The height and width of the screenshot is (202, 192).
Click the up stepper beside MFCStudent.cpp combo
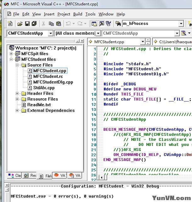point(148,40)
